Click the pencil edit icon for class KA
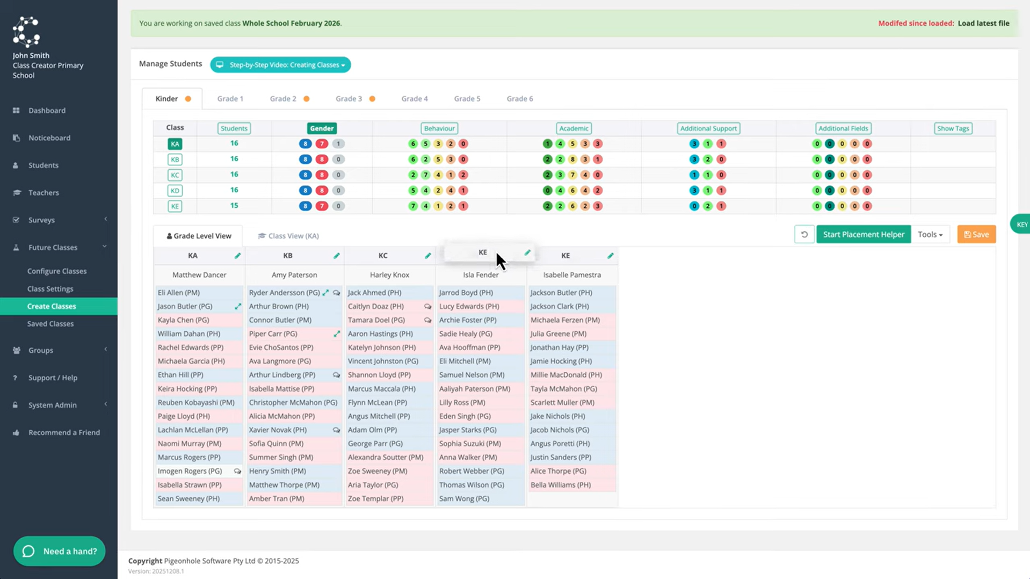1030x579 pixels. point(237,256)
